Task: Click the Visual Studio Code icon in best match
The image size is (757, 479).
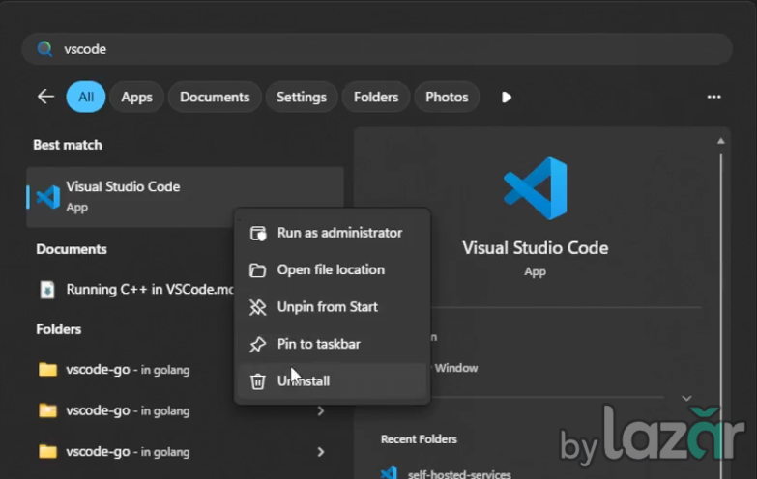Action: (47, 197)
